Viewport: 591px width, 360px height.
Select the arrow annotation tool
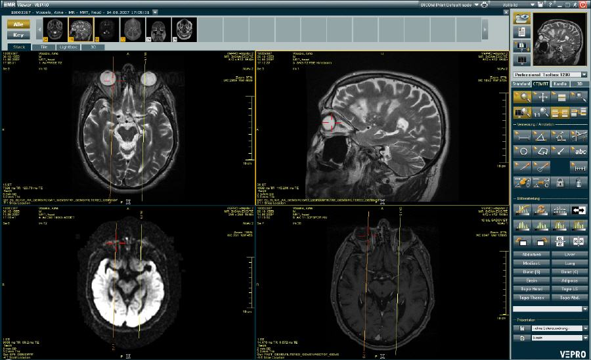click(x=561, y=152)
